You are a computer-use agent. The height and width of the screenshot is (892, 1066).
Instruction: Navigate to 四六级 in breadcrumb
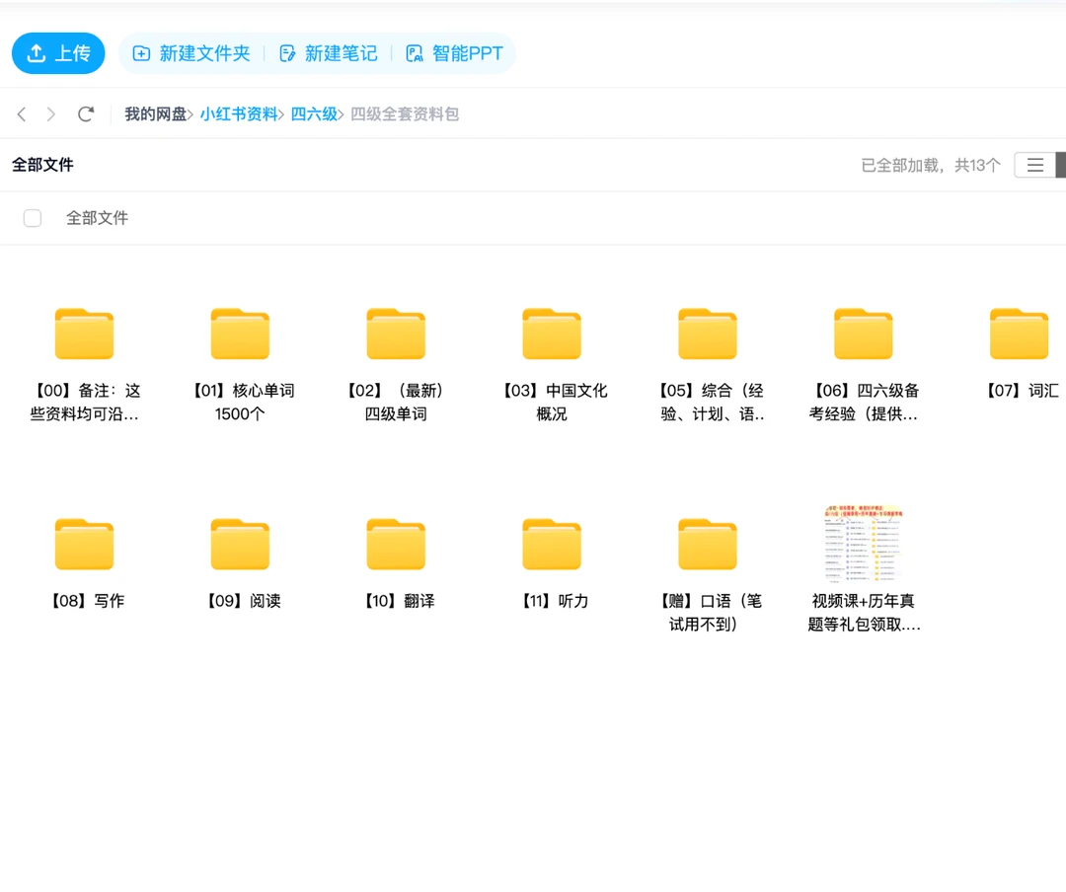click(314, 113)
